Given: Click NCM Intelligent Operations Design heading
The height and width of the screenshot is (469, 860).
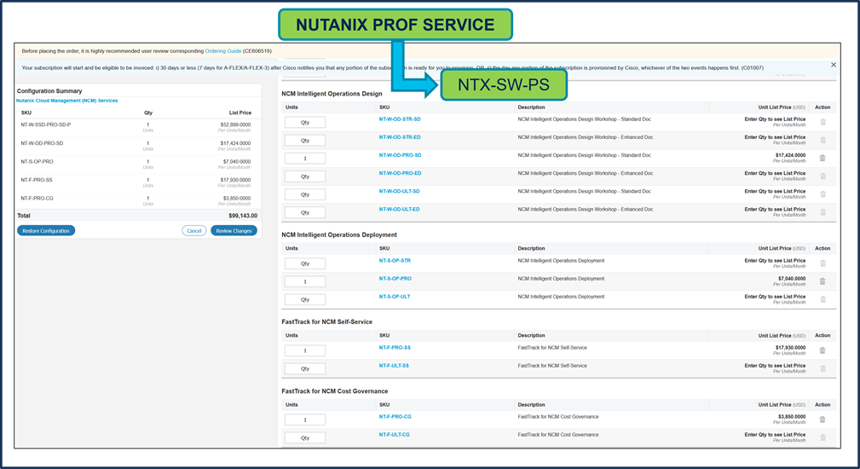Looking at the screenshot, I should pos(332,94).
